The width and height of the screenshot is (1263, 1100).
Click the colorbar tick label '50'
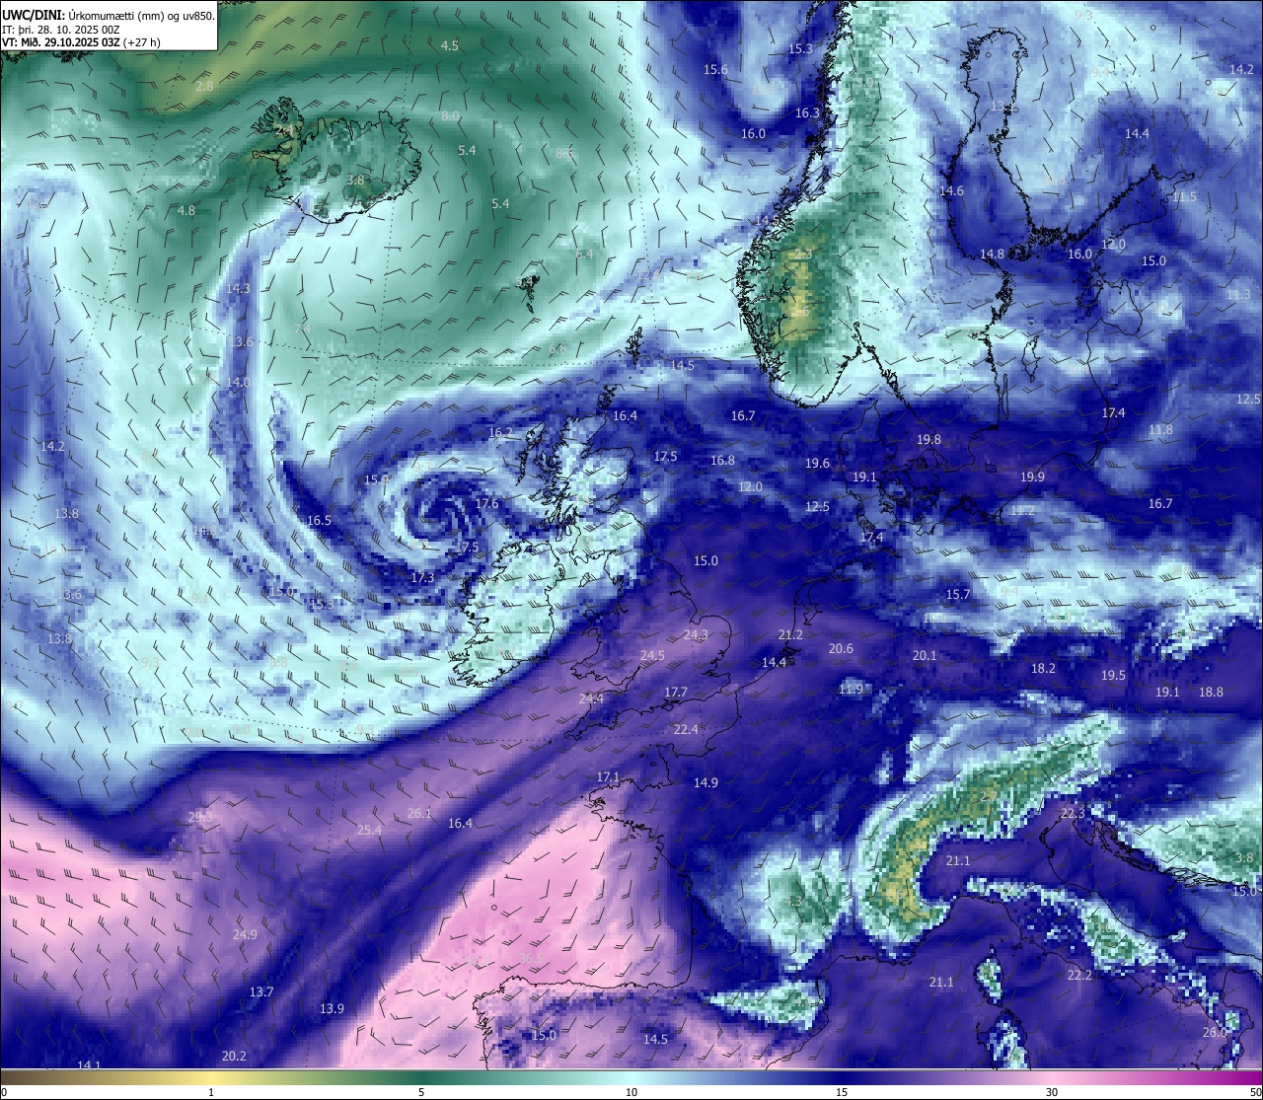1255,1092
